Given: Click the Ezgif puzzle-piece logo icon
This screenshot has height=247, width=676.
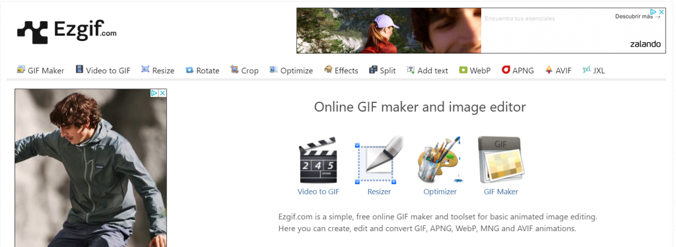Looking at the screenshot, I should 32,33.
